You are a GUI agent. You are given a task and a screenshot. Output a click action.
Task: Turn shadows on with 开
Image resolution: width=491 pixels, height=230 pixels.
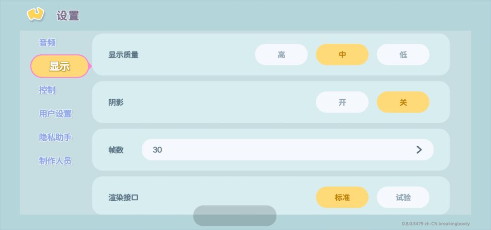(342, 102)
